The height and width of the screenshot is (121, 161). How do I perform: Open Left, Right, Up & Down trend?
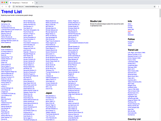click(x=136, y=53)
